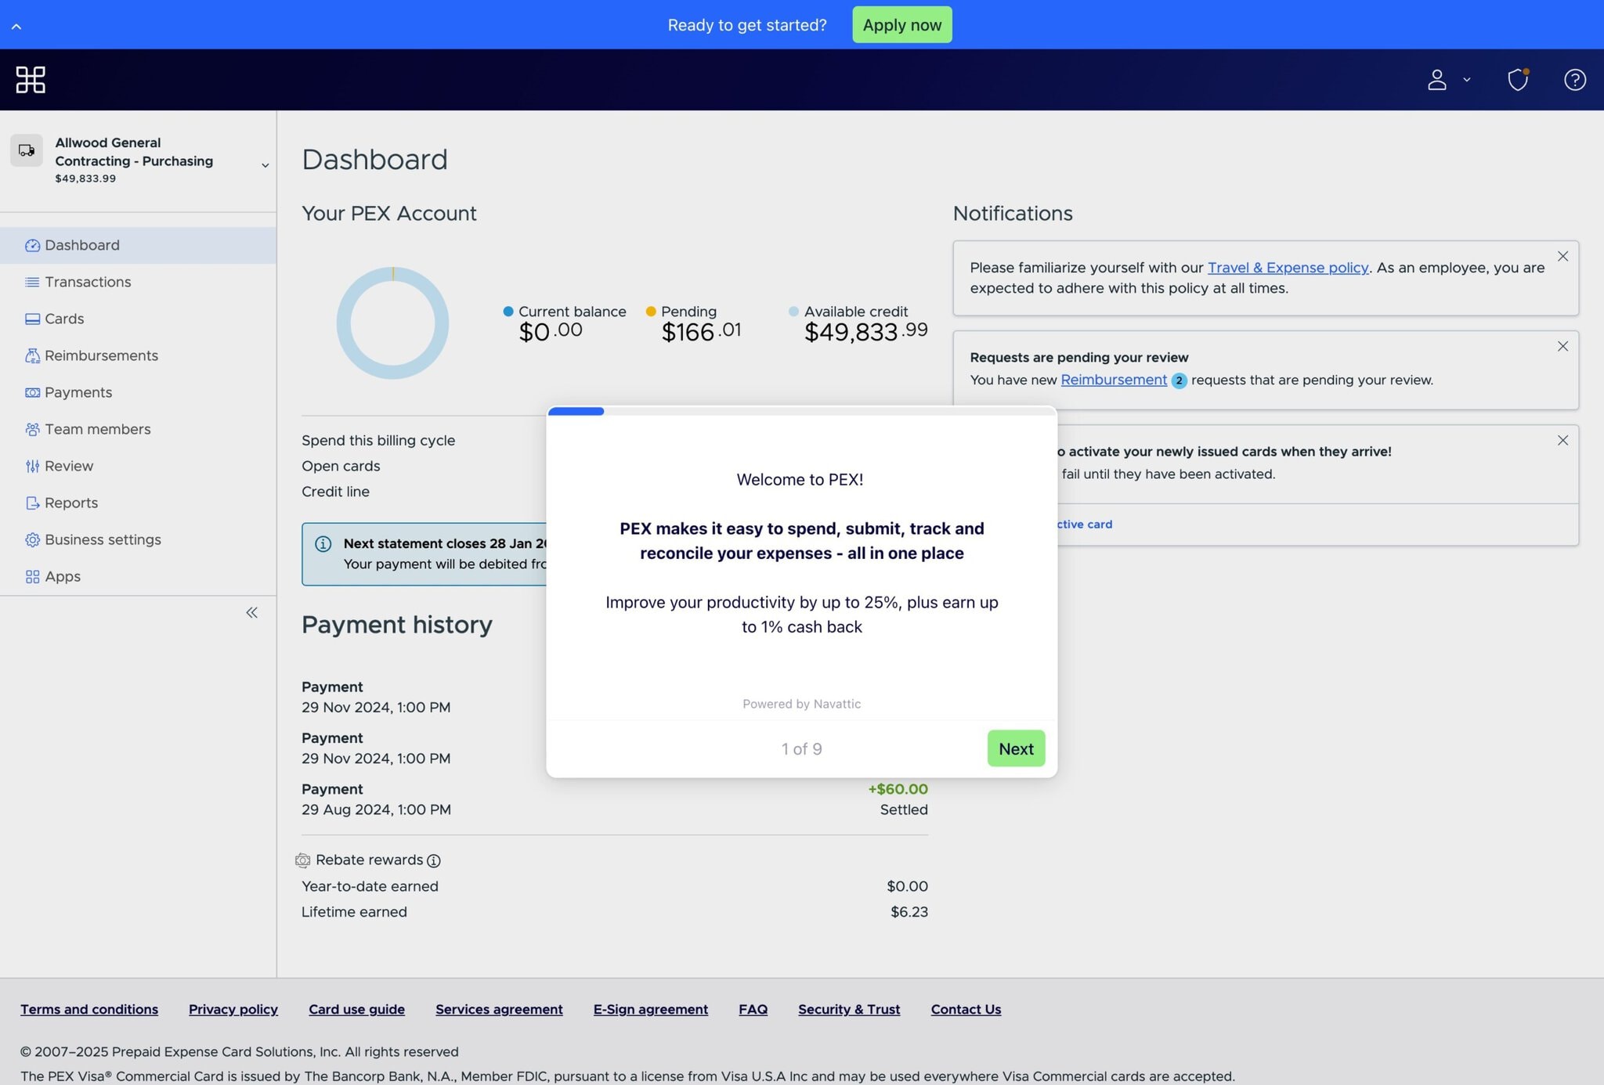Collapse the sidebar with double chevron
The width and height of the screenshot is (1604, 1085).
tap(251, 613)
